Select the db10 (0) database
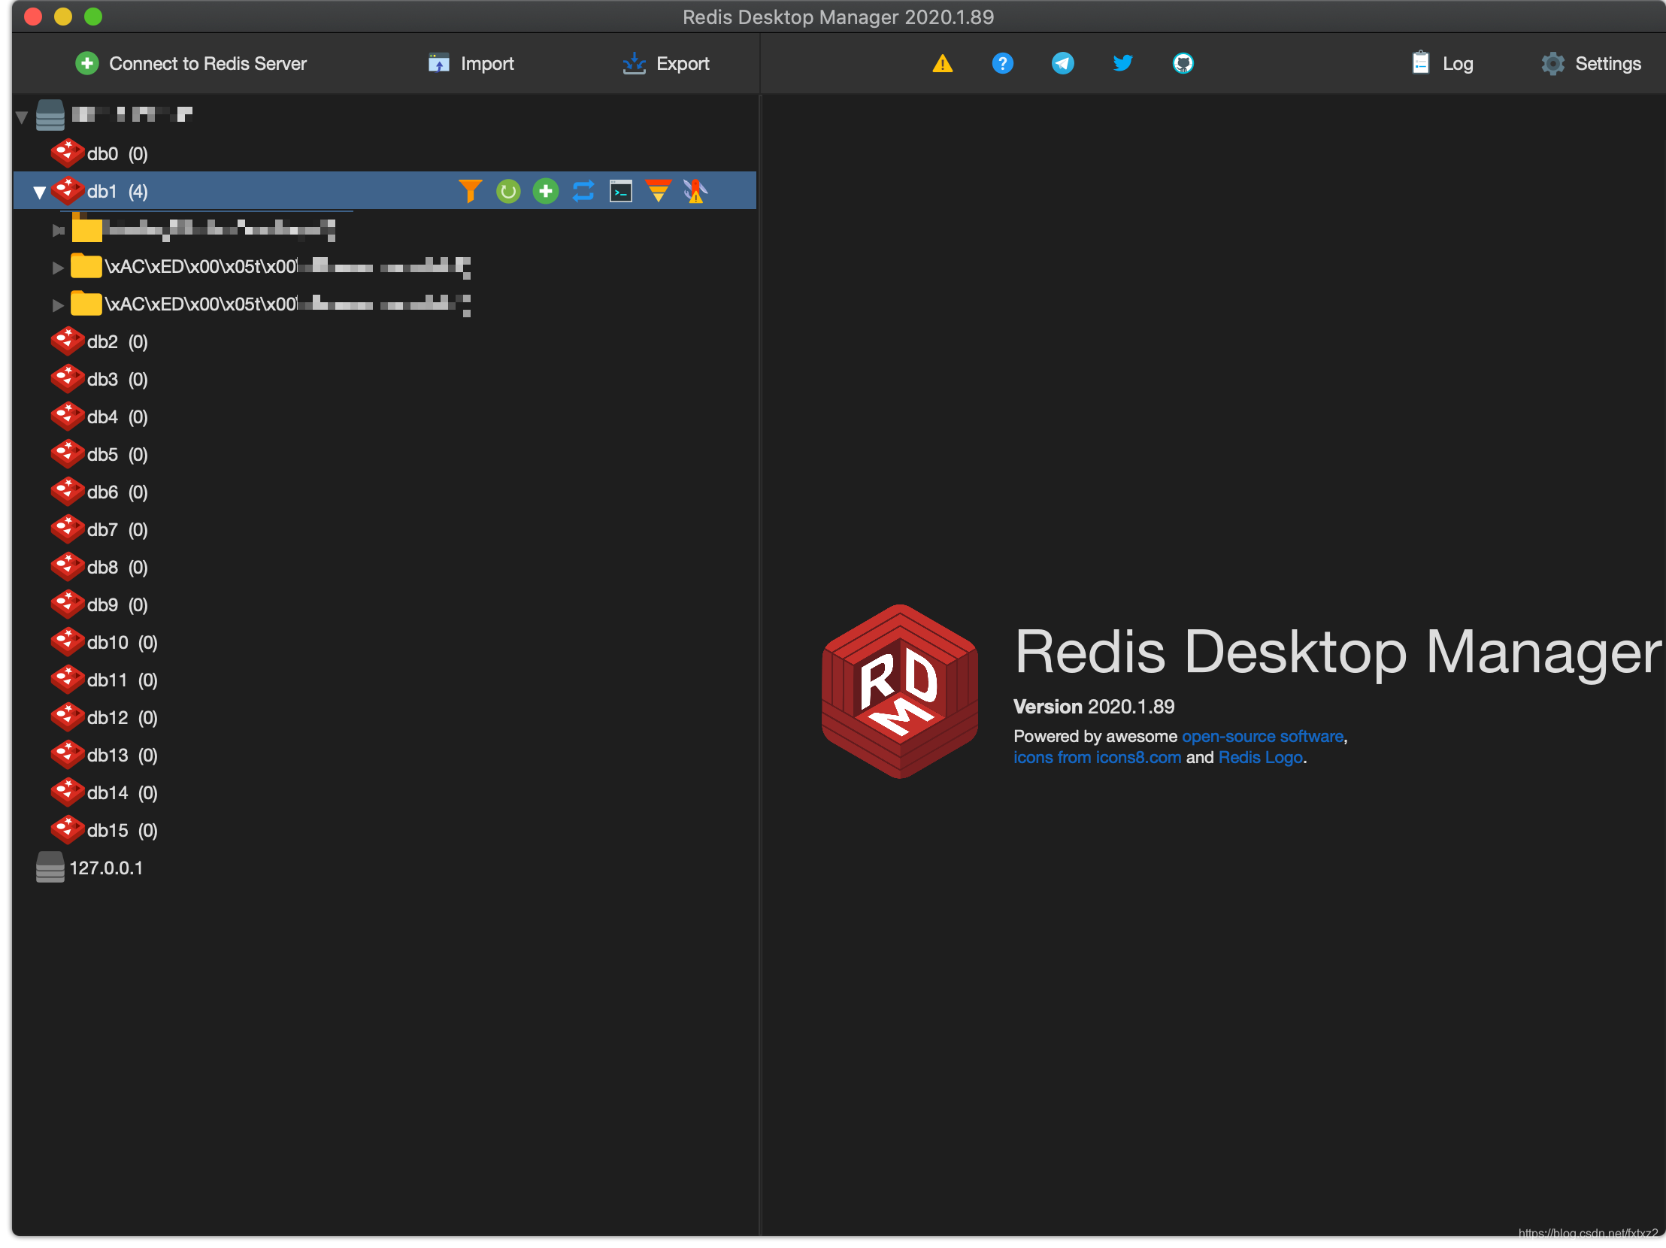The image size is (1666, 1248). tap(122, 644)
